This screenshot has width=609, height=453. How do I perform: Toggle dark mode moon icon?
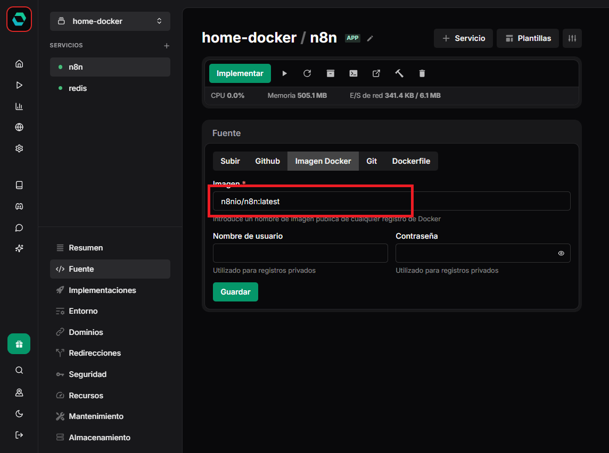coord(19,414)
